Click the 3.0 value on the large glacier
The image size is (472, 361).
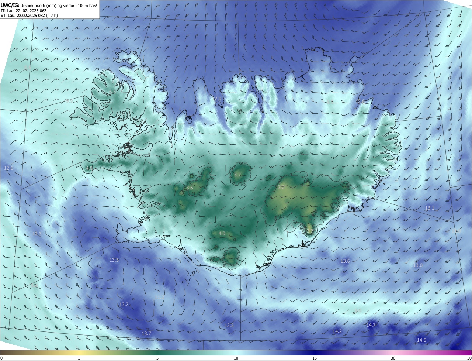pos(281,188)
